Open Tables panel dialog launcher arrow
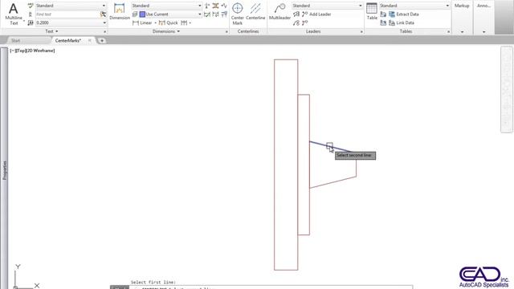The width and height of the screenshot is (514, 289). pyautogui.click(x=448, y=32)
